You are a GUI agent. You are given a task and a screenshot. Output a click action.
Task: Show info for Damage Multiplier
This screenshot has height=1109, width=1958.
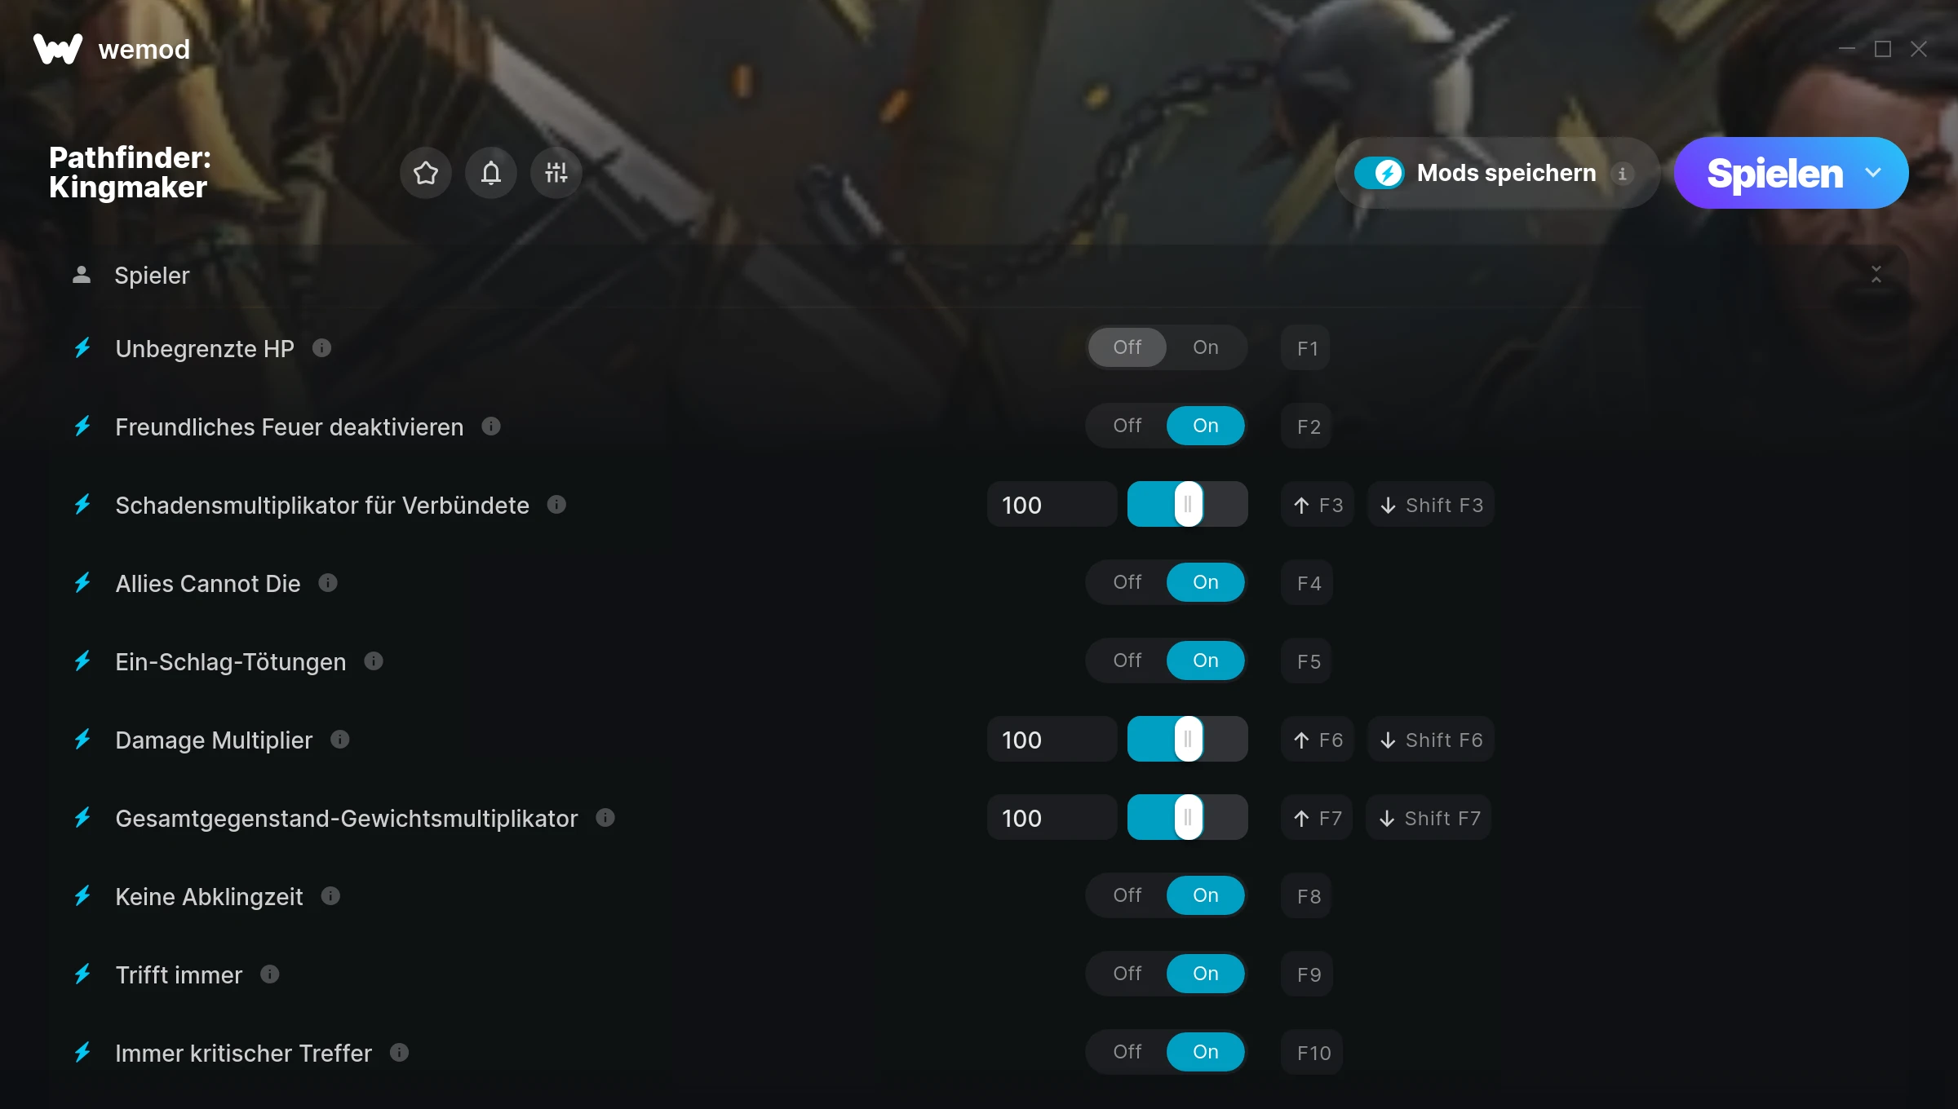click(x=340, y=740)
